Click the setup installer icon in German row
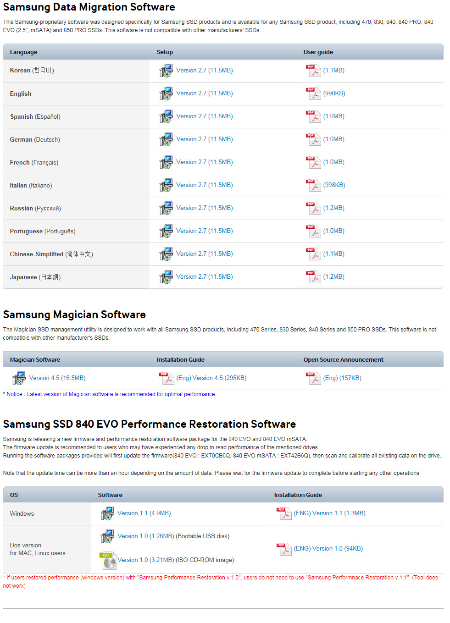Viewport: 450px width, 623px height. pos(166,139)
